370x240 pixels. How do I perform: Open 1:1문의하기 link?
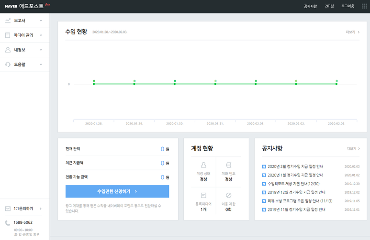click(x=23, y=209)
